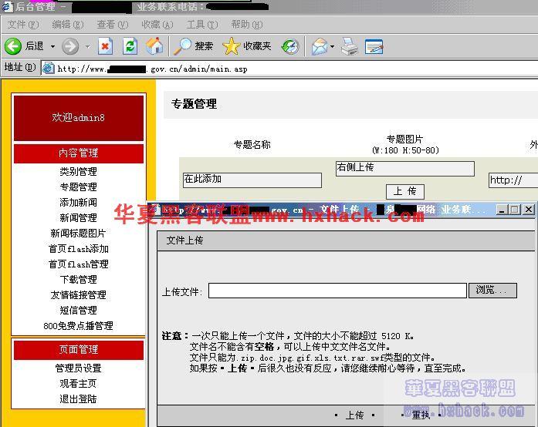This screenshot has width=538, height=427.
Task: Click the address bar URL field
Action: (x=293, y=68)
